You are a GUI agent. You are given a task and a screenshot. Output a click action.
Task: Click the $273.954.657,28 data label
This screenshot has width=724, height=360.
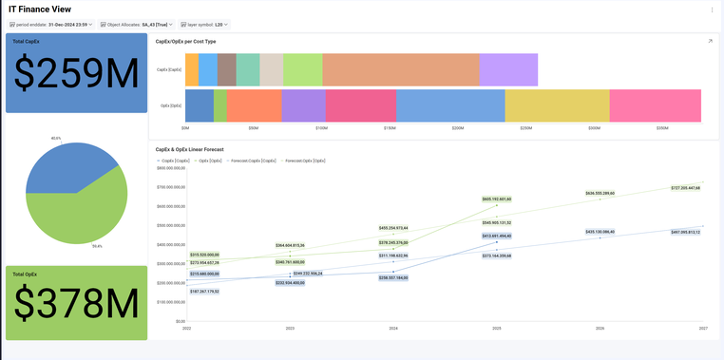click(204, 262)
